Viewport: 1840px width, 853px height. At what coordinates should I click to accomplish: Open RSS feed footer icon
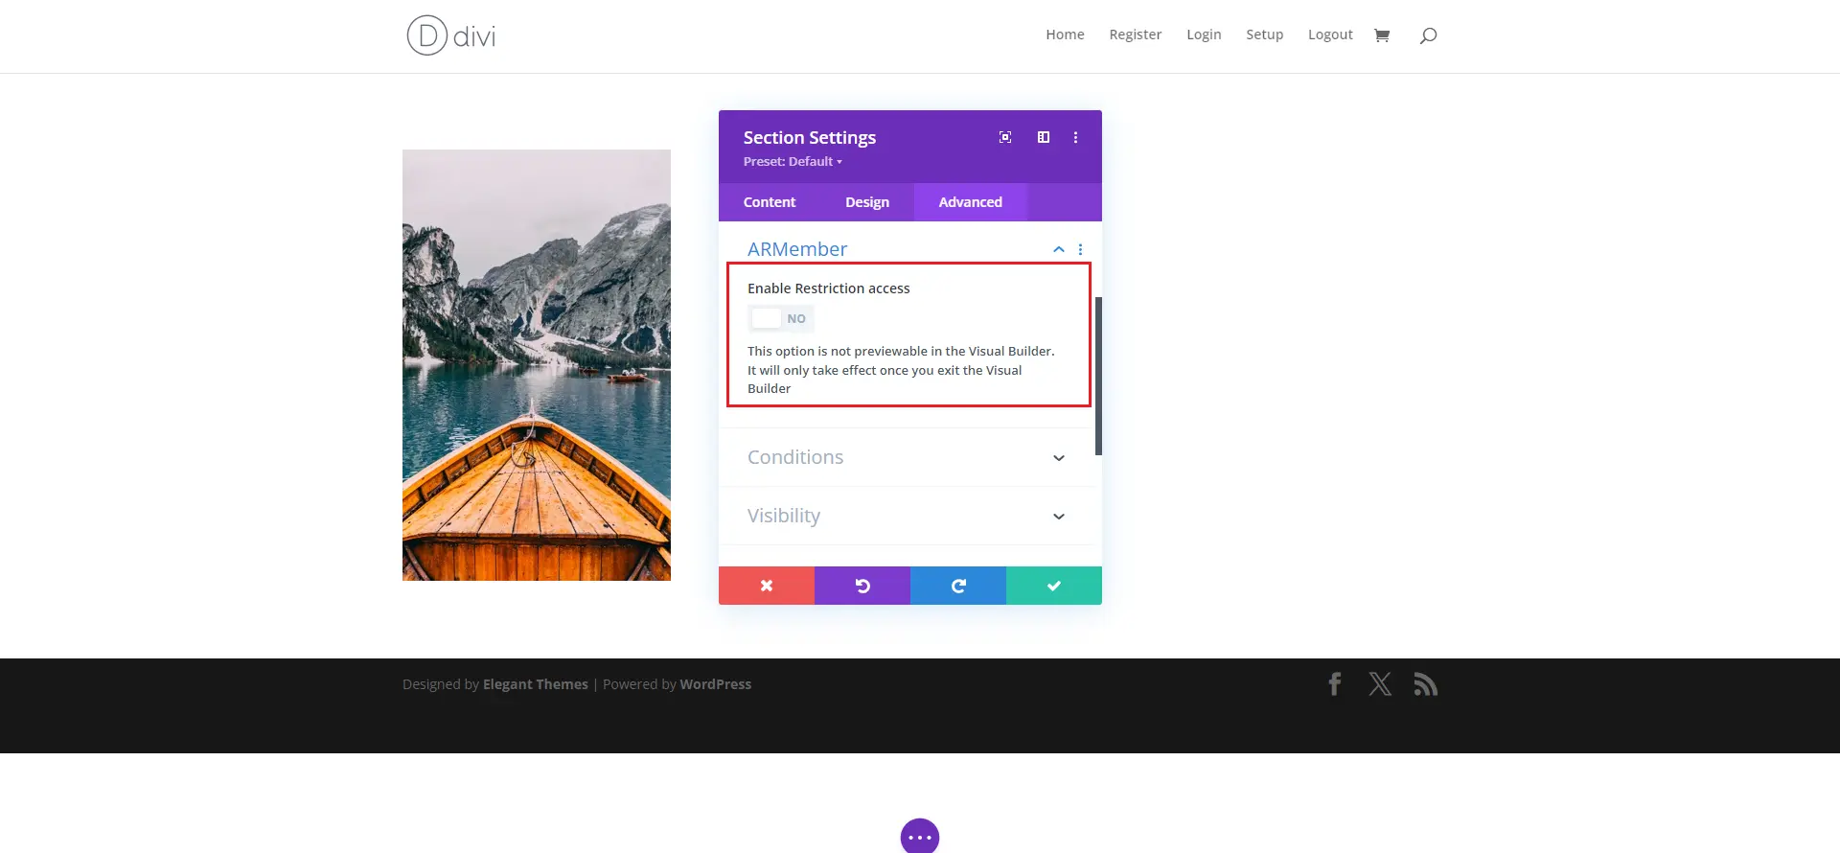1425,684
